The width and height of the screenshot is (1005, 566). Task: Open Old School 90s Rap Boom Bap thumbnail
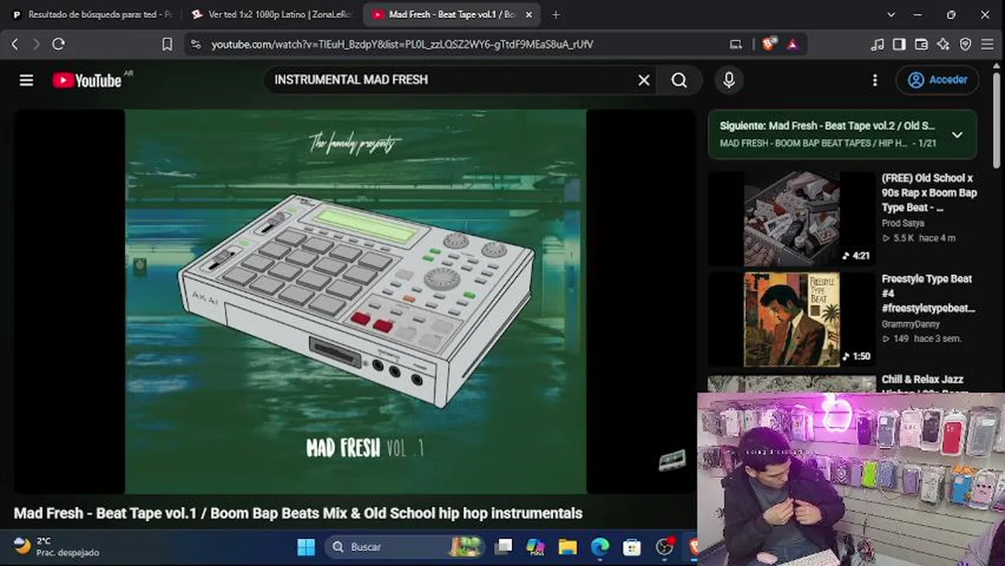tap(791, 219)
